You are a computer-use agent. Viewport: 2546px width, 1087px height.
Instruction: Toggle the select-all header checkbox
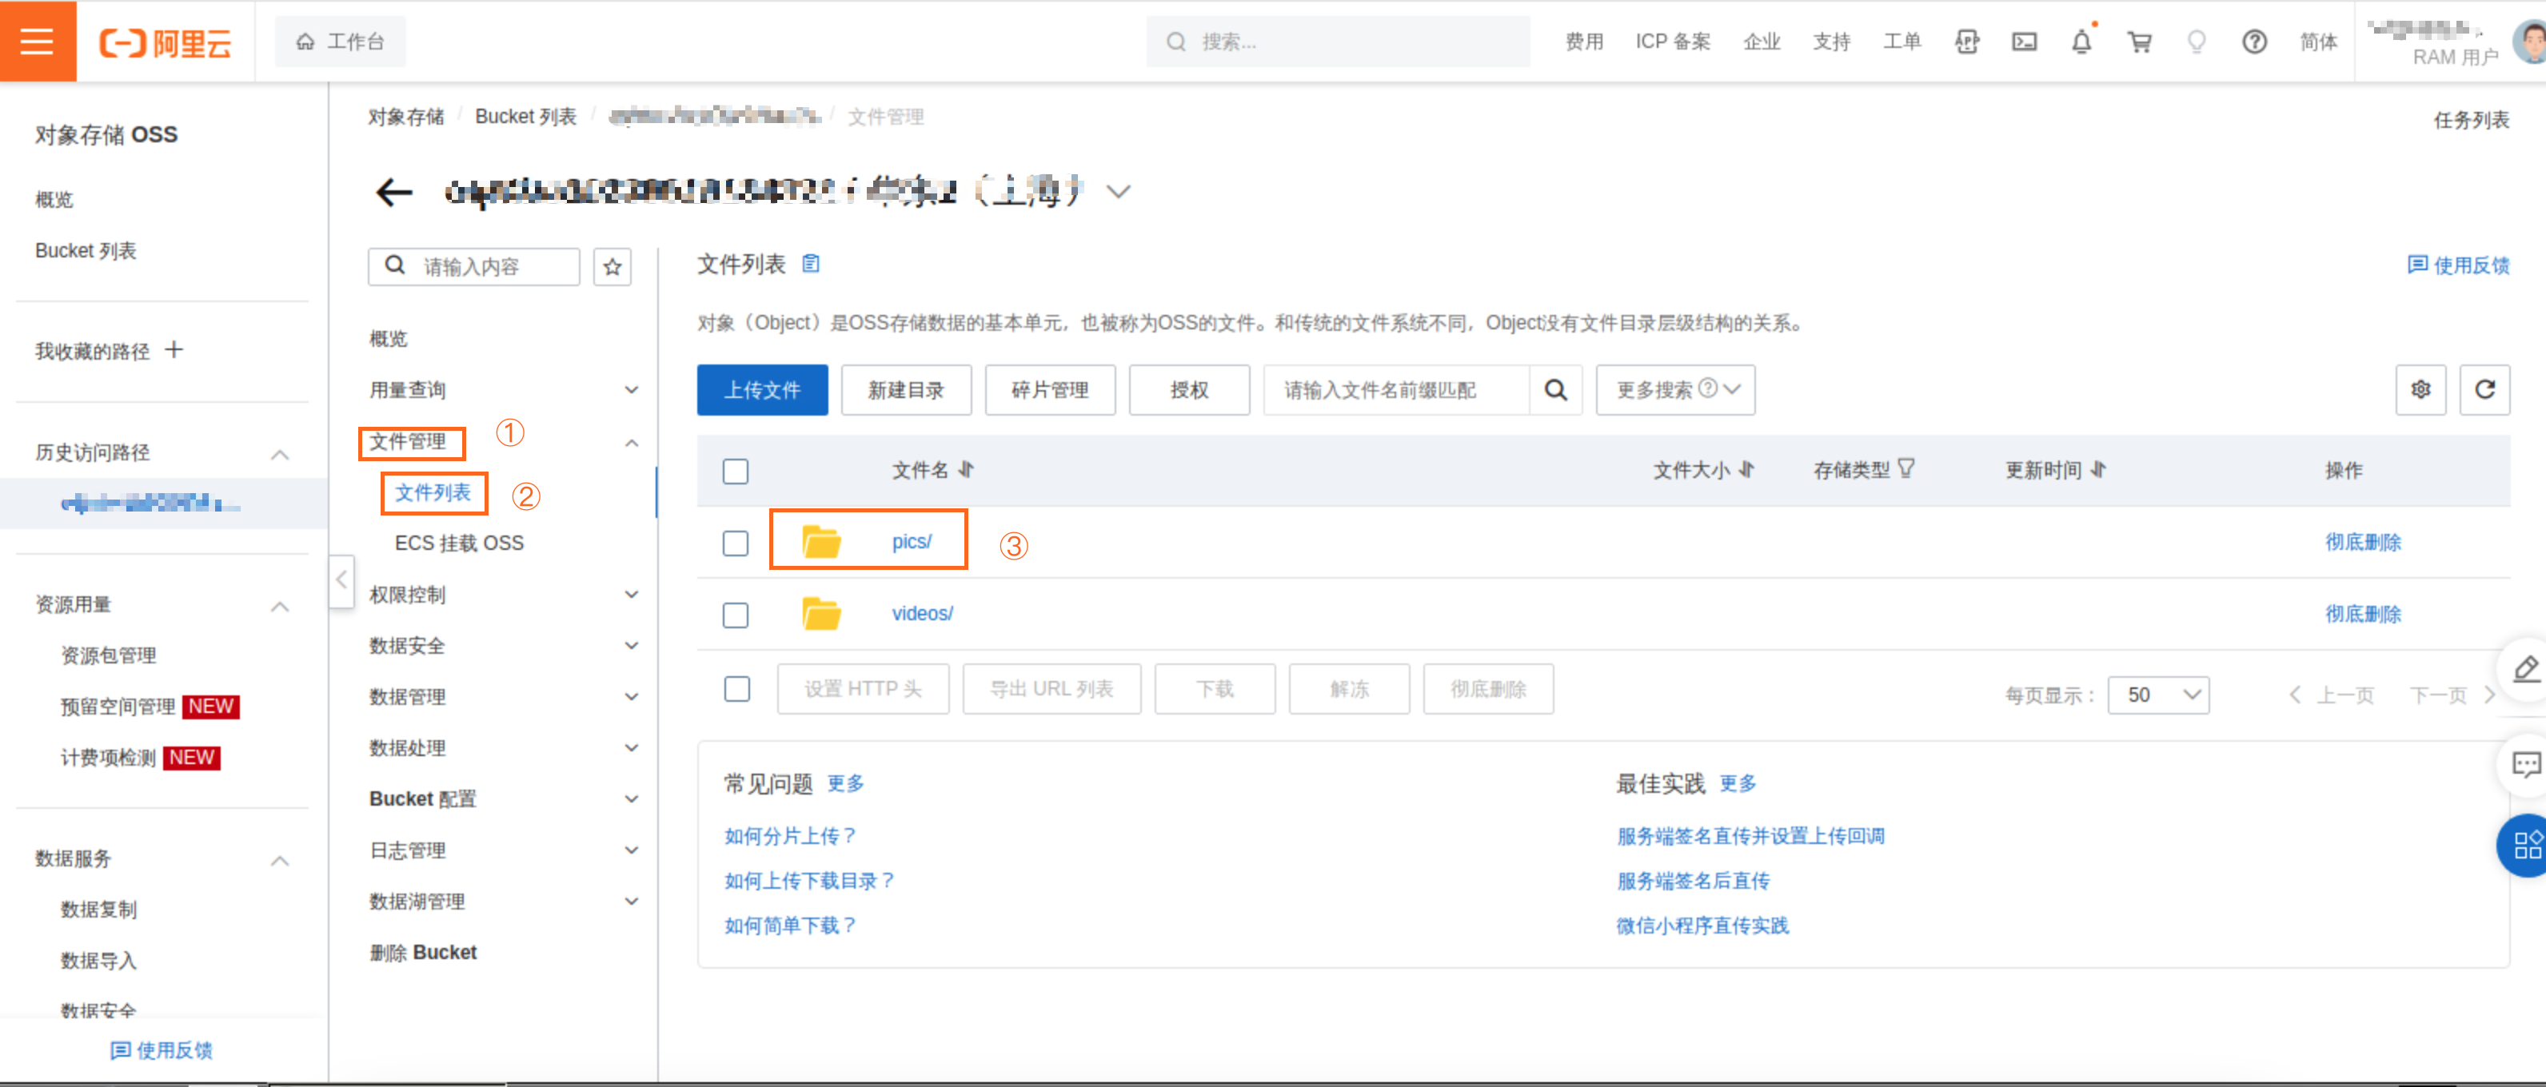(736, 472)
